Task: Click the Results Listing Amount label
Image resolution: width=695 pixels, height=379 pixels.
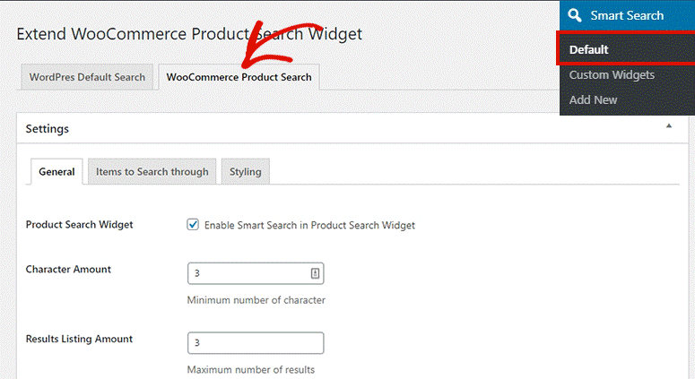Action: [x=79, y=340]
